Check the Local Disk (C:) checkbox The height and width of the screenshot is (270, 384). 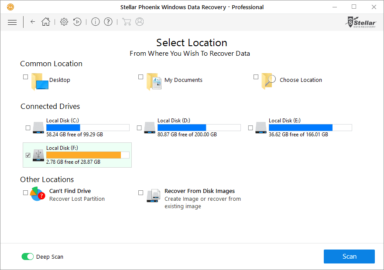pyautogui.click(x=28, y=128)
